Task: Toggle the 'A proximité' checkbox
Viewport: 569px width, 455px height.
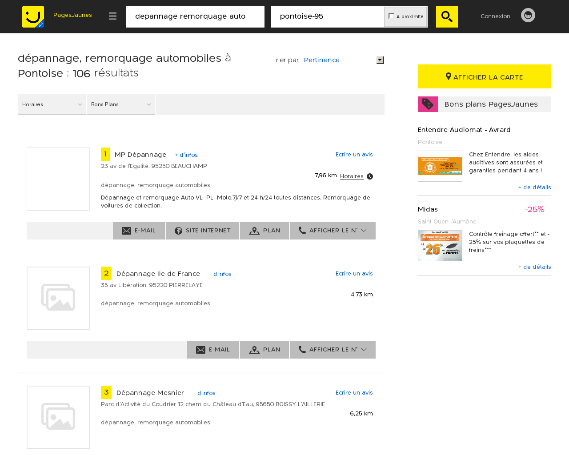Action: (x=391, y=16)
